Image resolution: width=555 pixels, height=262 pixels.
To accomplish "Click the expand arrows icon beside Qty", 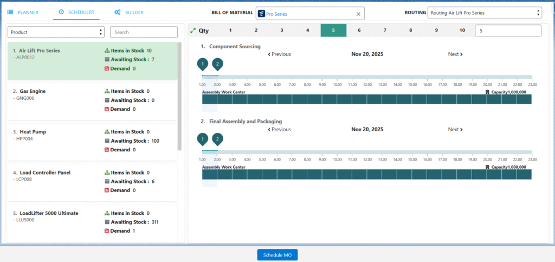I will (193, 31).
